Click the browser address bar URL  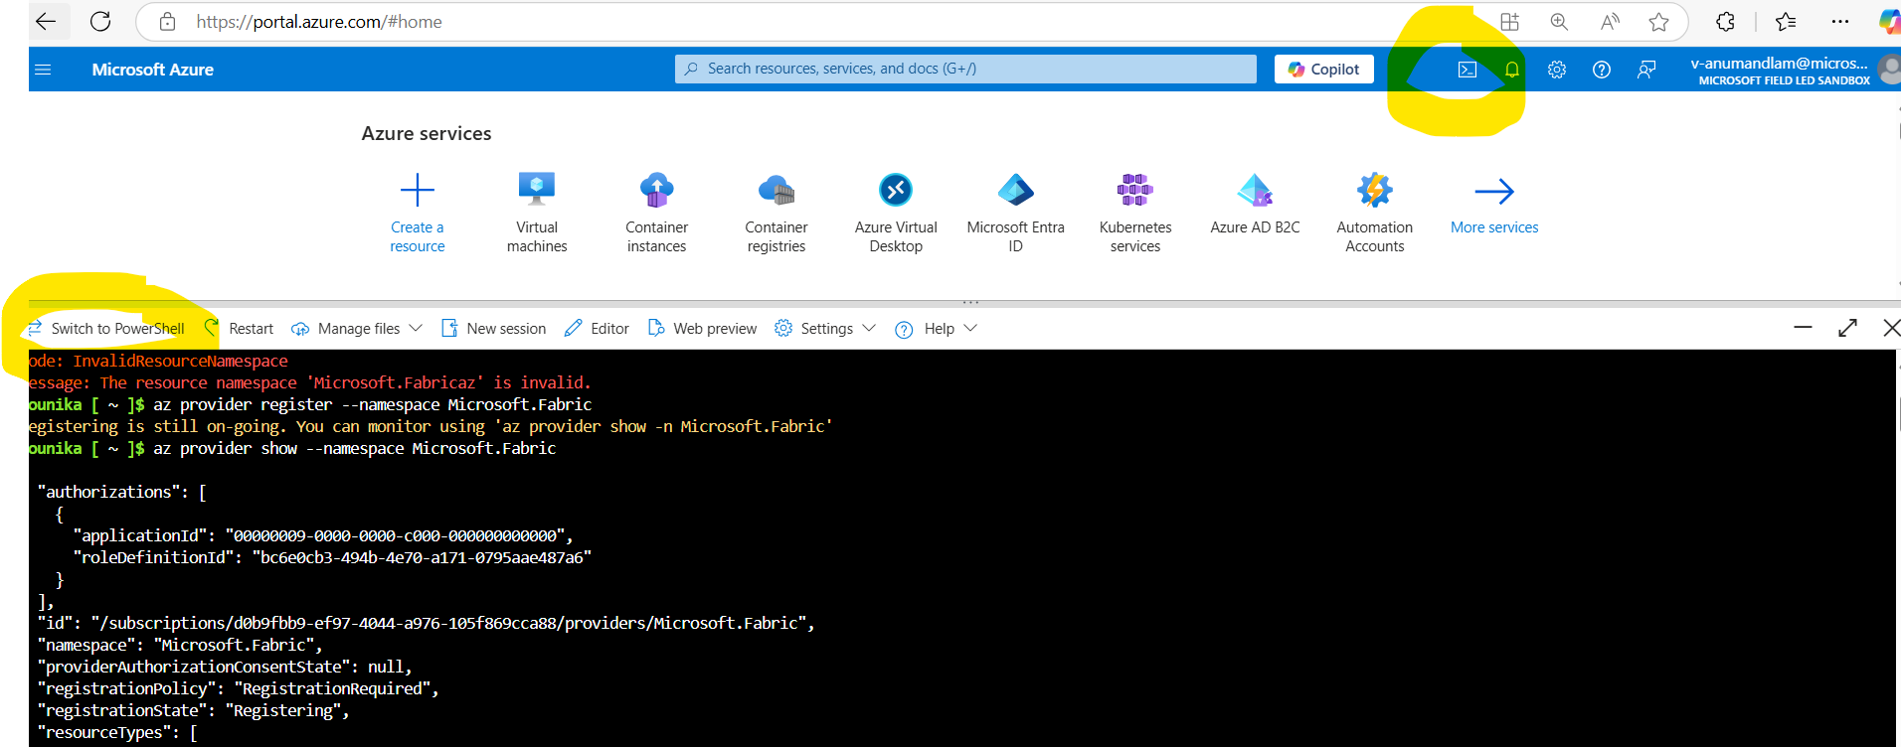[319, 22]
